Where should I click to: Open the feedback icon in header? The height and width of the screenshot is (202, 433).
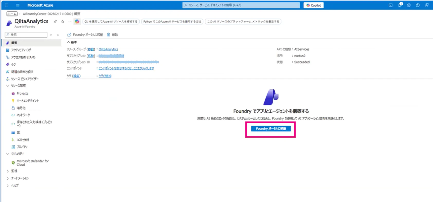pos(427,5)
